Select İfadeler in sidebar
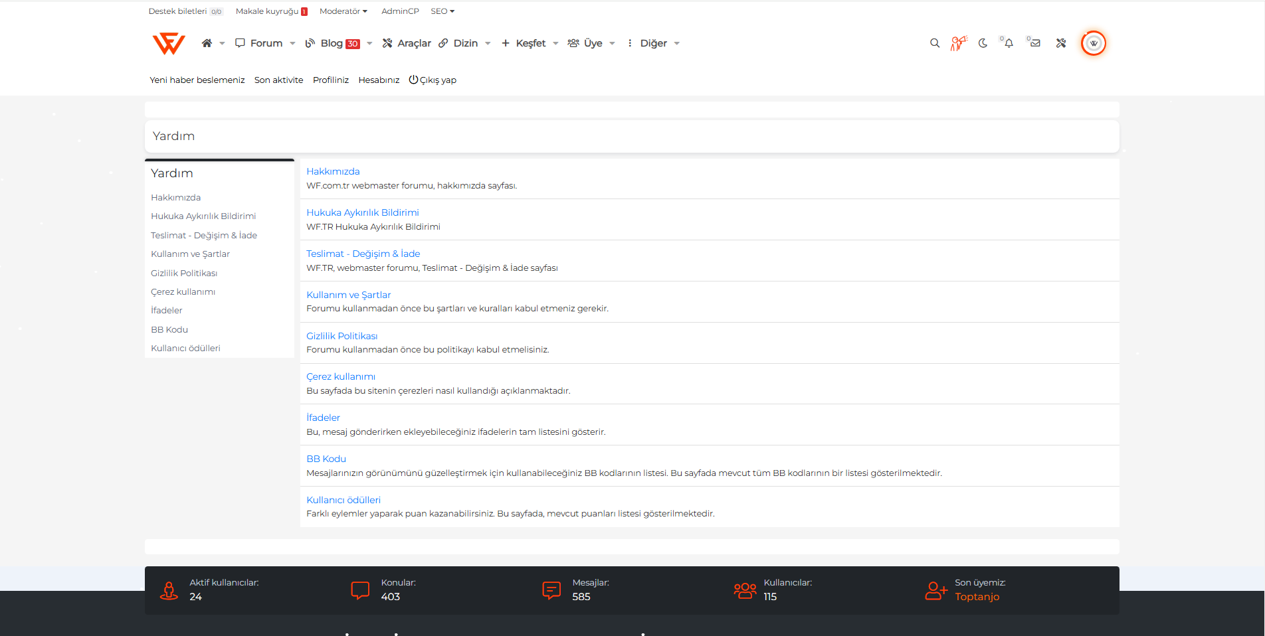1265x636 pixels. (166, 310)
